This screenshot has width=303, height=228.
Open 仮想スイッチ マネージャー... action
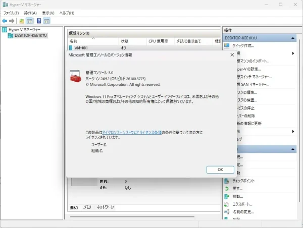tap(255, 77)
